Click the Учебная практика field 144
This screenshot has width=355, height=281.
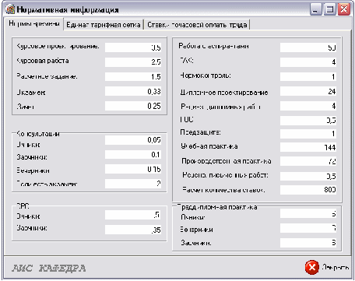click(308, 147)
